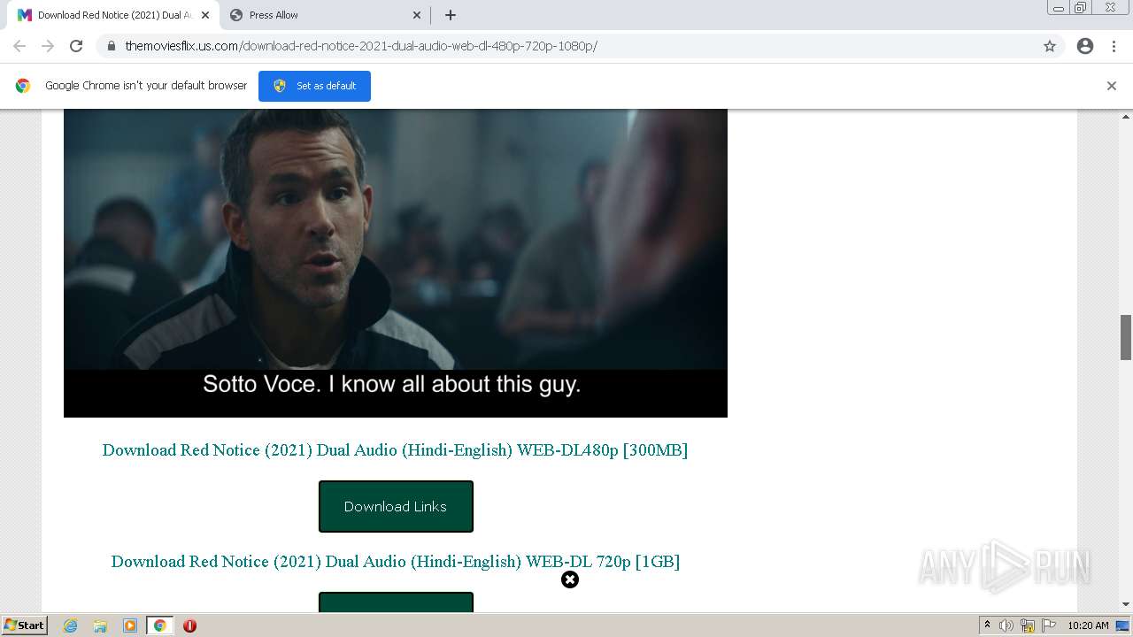Restore down the Chrome window

1081,8
